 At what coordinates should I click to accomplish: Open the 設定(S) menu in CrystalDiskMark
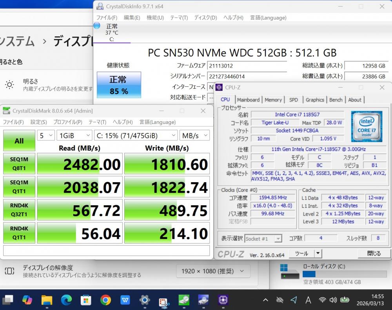pyautogui.click(x=39, y=122)
